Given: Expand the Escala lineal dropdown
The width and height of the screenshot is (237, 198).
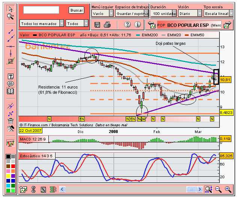Looking at the screenshot, I should pyautogui.click(x=218, y=13).
